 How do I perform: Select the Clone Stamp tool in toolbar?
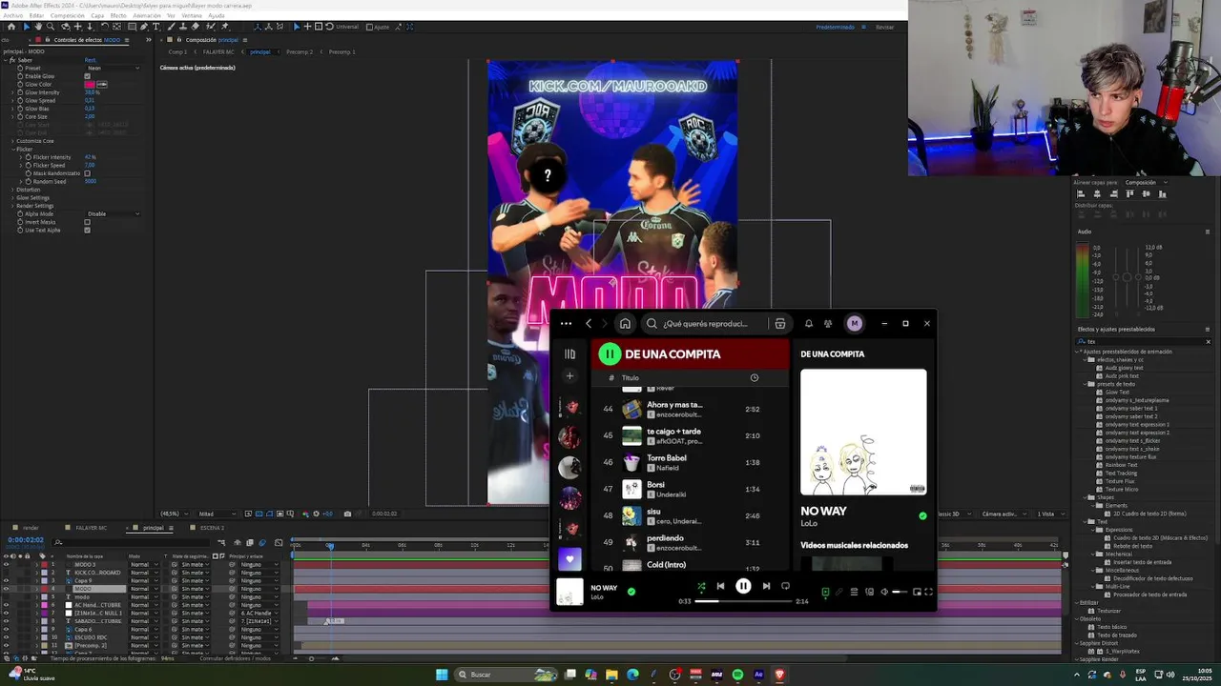pos(183,27)
